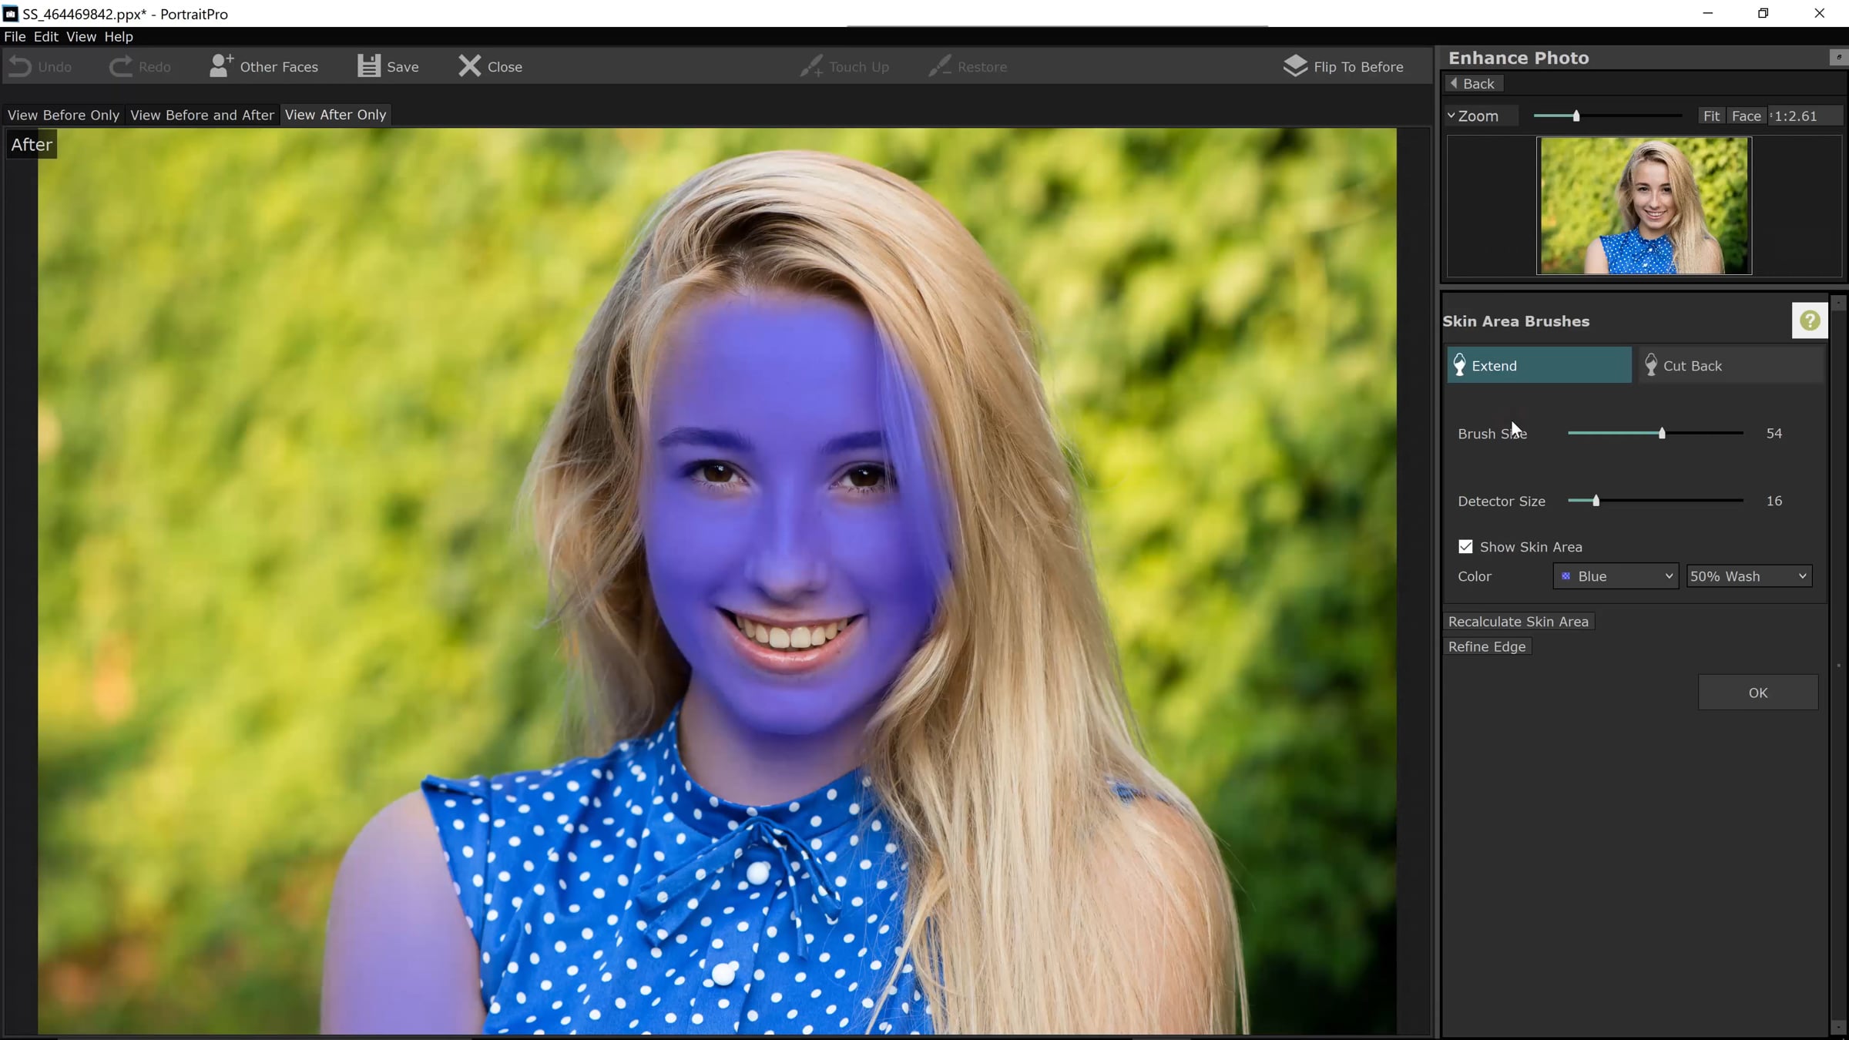Click Flip To Before layers icon
The width and height of the screenshot is (1849, 1040).
[1295, 66]
